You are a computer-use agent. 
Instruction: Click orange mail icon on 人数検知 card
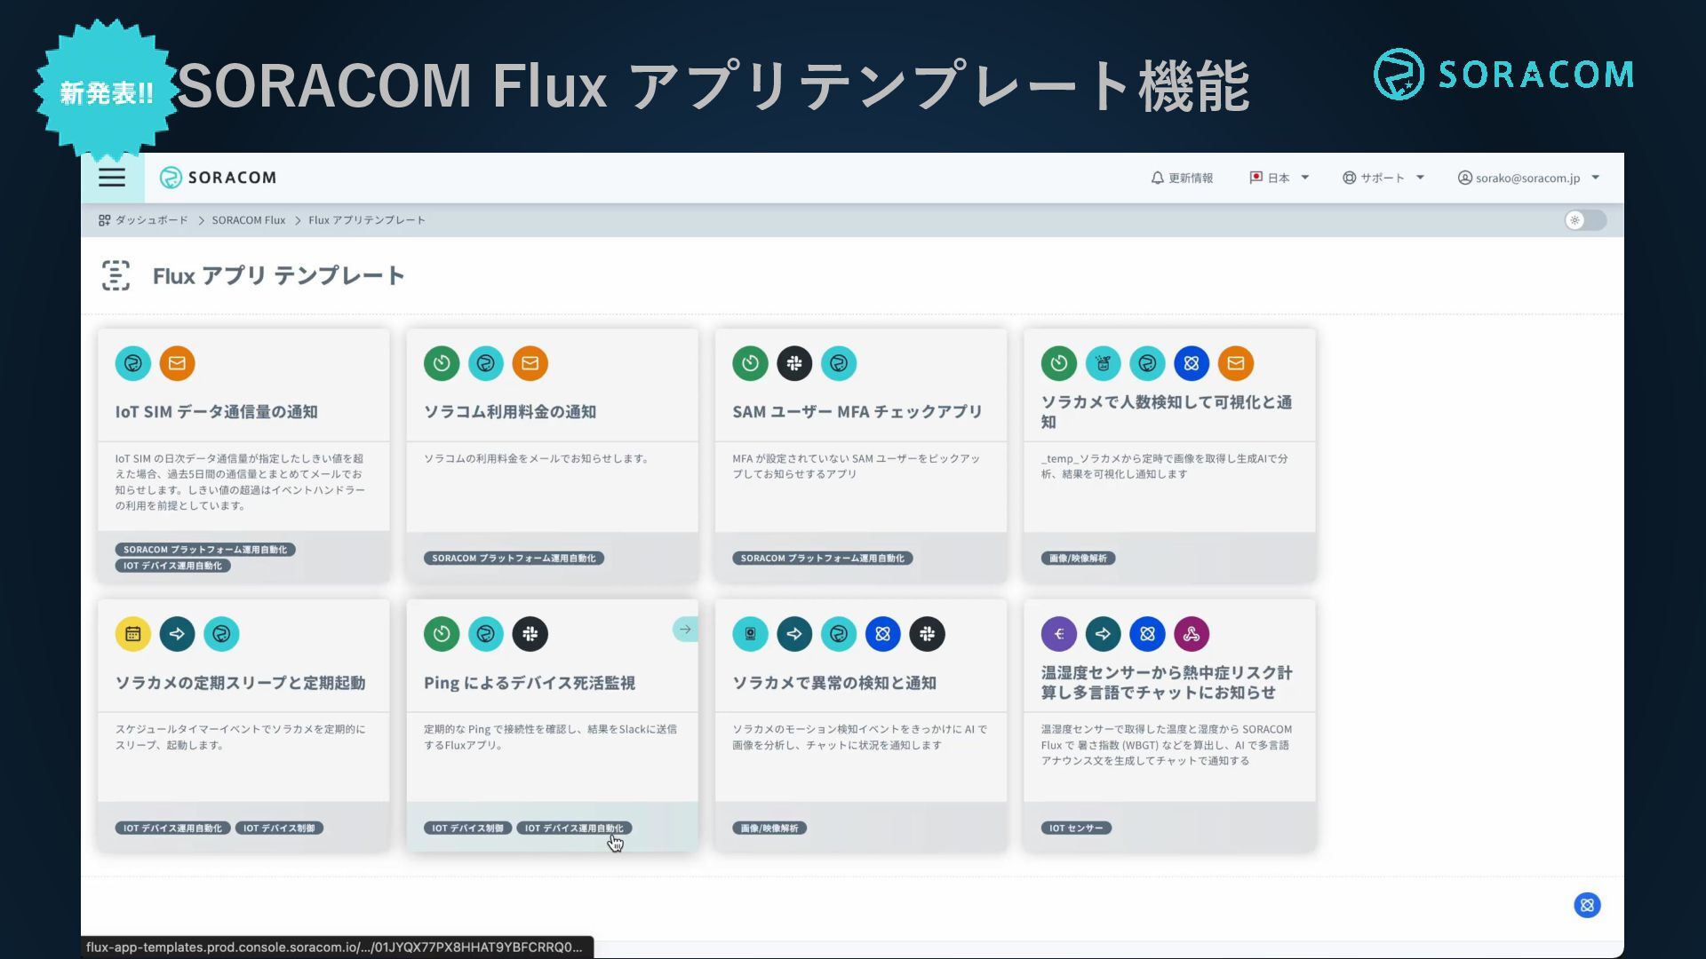1236,363
